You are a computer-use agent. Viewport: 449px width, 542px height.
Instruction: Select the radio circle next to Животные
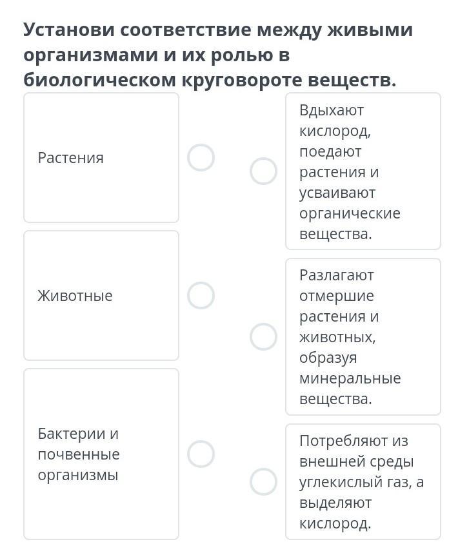pos(201,295)
